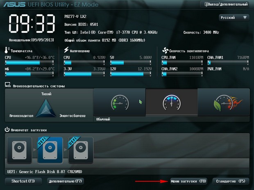Click the i7-3770 CPU type line
This screenshot has height=190, width=254.
[x=111, y=32]
